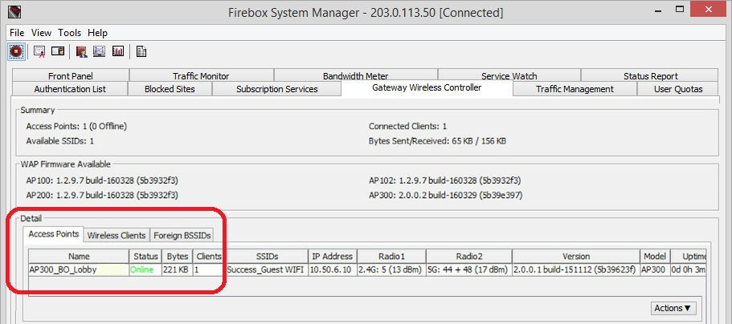Click the Firebox app icon in title bar
Viewport: 732px width, 324px height.
[14, 12]
